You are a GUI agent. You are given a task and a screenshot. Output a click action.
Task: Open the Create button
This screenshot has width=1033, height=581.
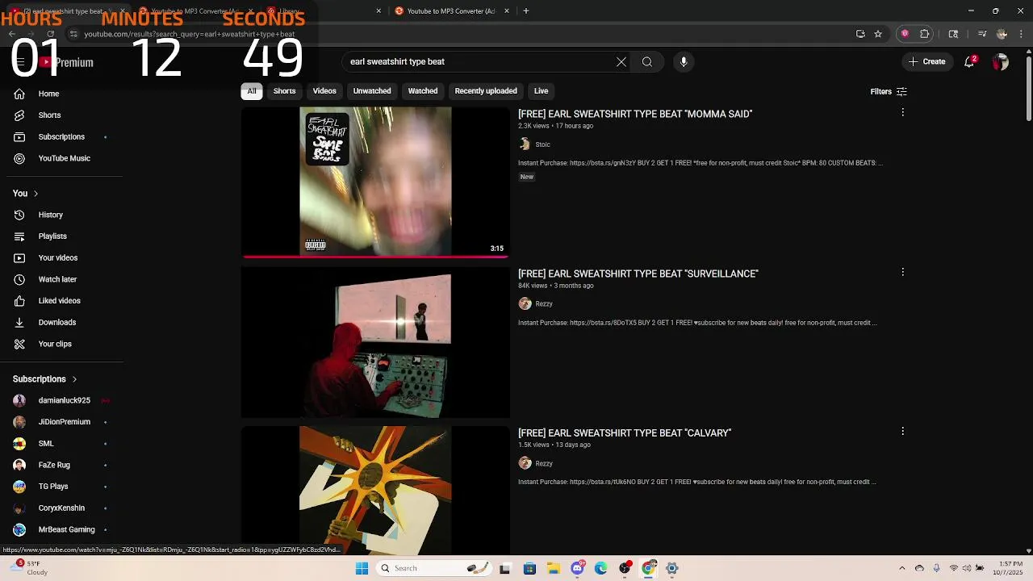(x=926, y=61)
